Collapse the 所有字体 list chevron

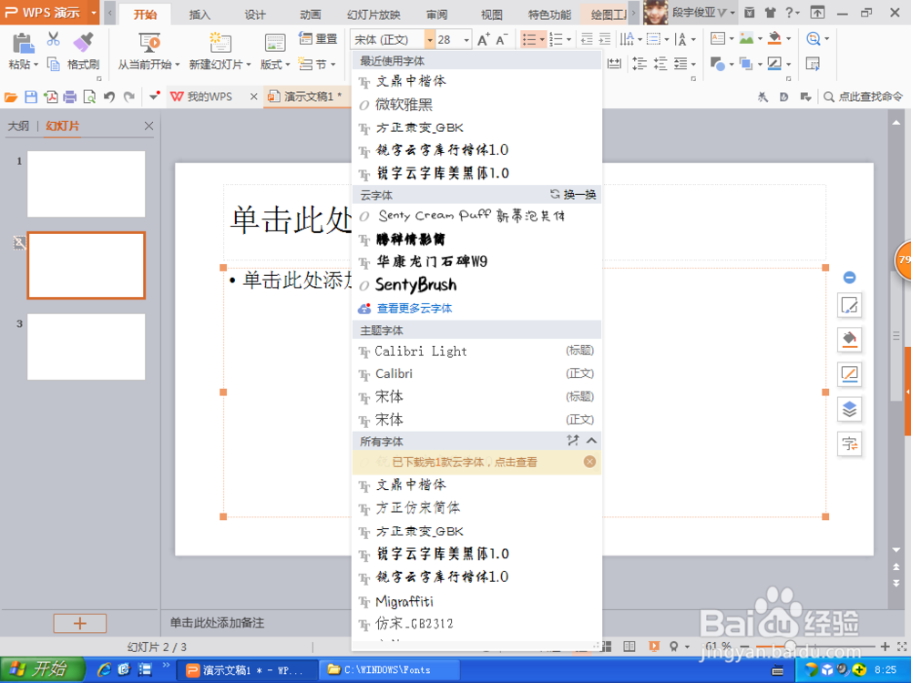[589, 441]
